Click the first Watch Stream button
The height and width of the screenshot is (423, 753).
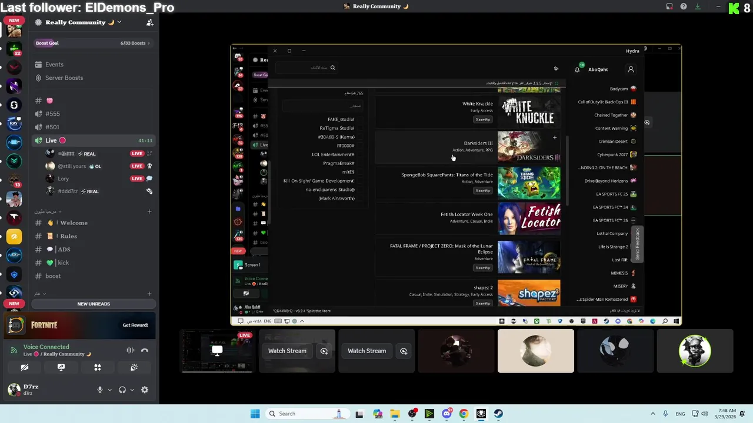(x=287, y=351)
